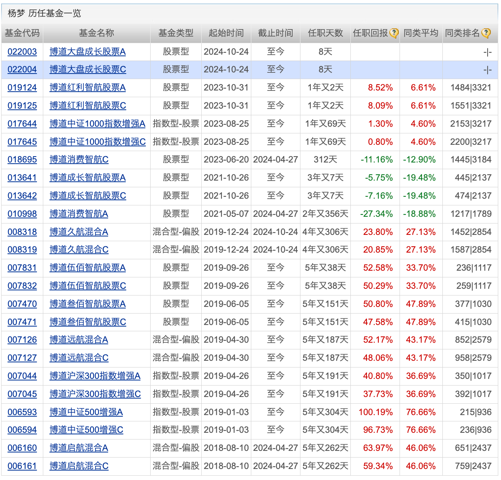This screenshot has height=480, width=501.
Task: Open the 博道久航混合C fund page
Action: (79, 250)
